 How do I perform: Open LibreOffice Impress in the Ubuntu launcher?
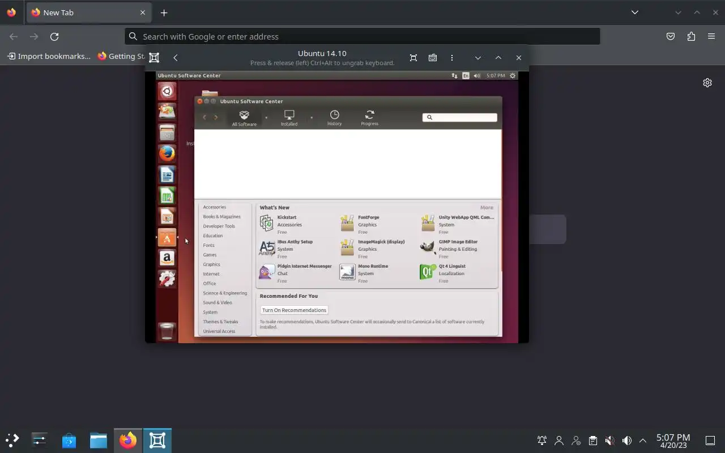[x=167, y=216]
